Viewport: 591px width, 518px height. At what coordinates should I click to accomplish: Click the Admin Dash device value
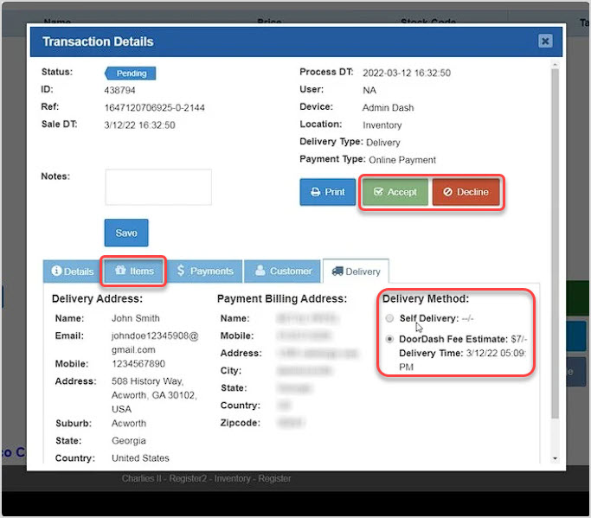(x=388, y=108)
